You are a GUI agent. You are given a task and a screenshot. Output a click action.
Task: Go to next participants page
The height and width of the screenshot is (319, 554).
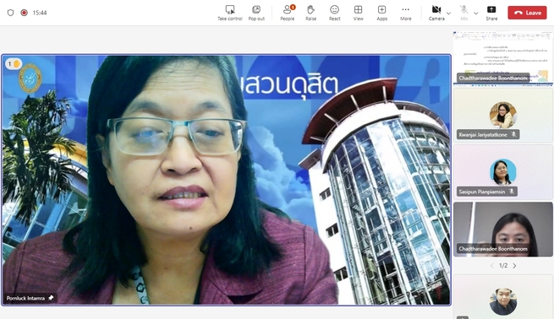(x=515, y=266)
